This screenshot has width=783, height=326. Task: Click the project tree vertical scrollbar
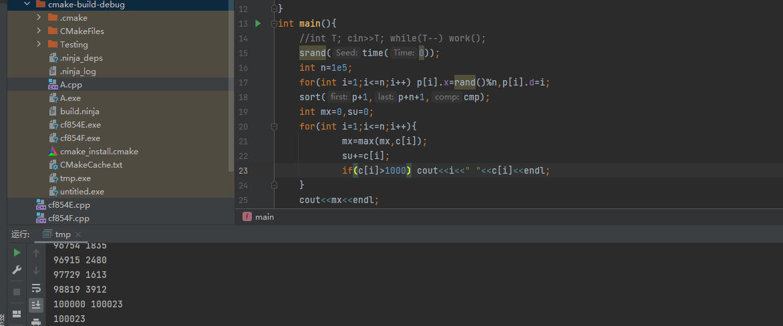[x=231, y=85]
